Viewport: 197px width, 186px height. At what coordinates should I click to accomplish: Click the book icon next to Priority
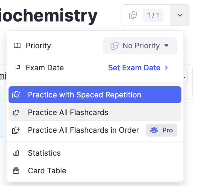coord(17,46)
